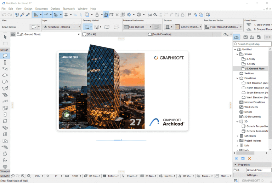The height and width of the screenshot is (183, 272).
Task: Pick up parameters with eyedropper icon
Action: 22,15
